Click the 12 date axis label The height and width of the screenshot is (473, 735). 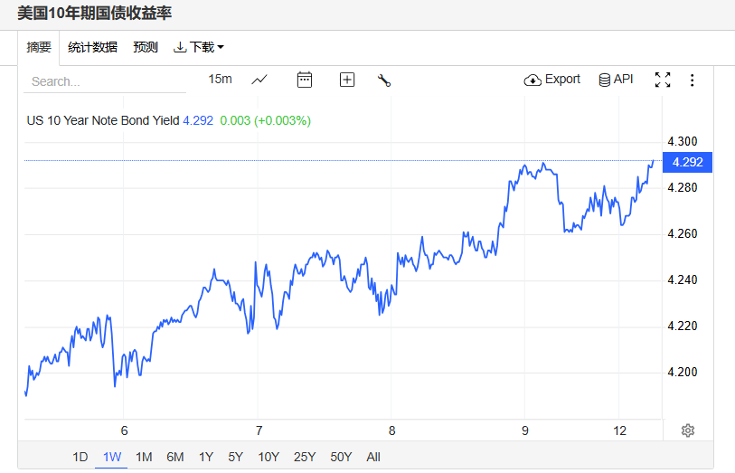coord(619,430)
